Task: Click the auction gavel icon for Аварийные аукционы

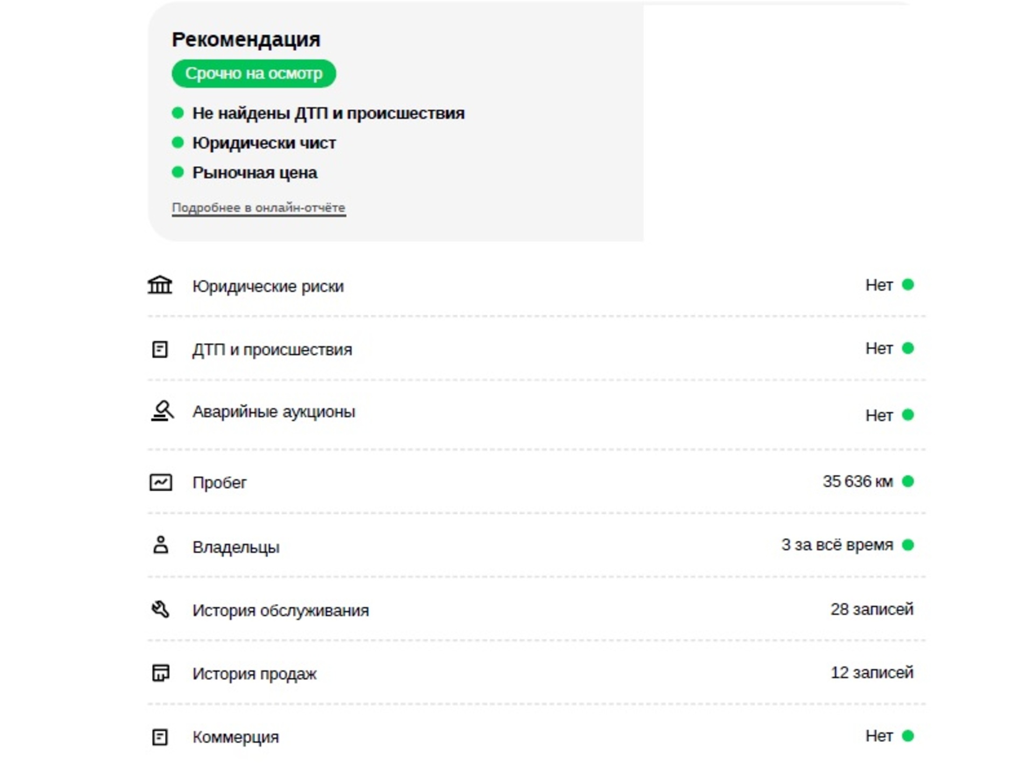Action: [x=162, y=411]
